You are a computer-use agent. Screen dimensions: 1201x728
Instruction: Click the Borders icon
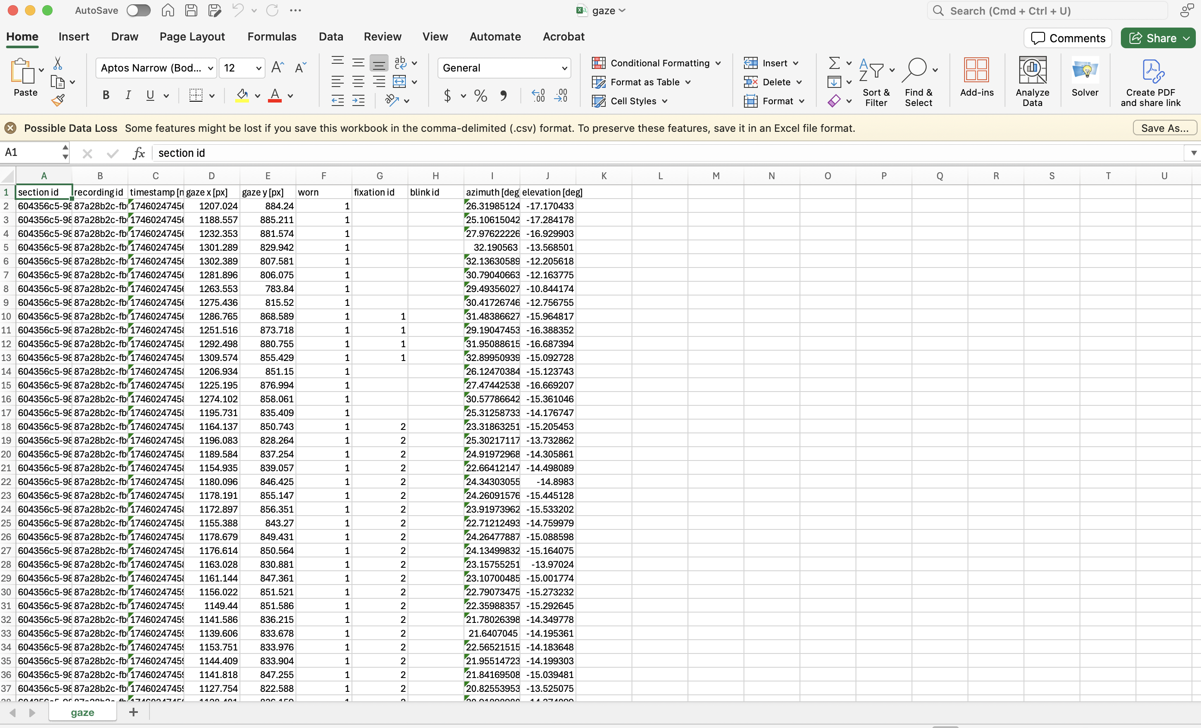[x=196, y=96]
